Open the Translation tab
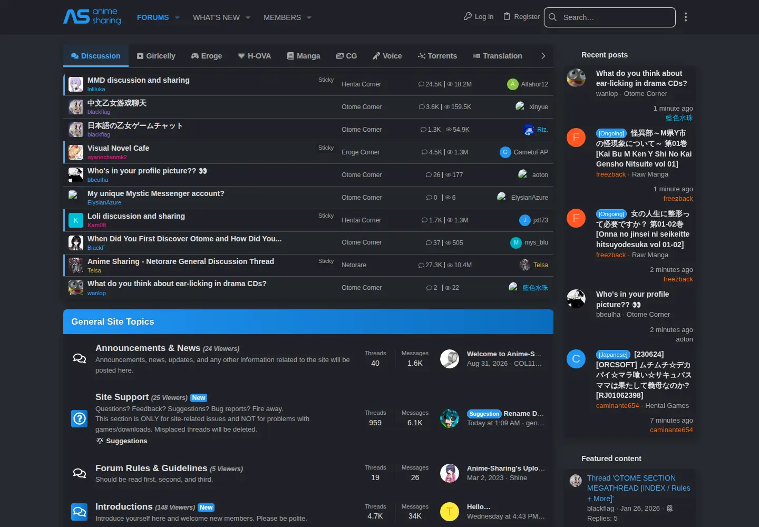The width and height of the screenshot is (759, 527). pos(498,56)
